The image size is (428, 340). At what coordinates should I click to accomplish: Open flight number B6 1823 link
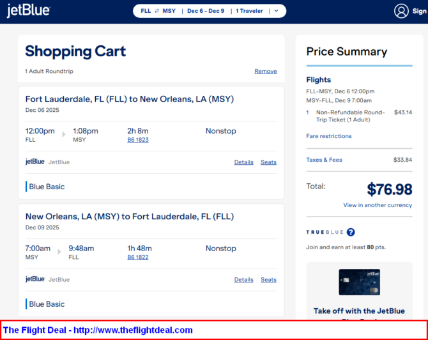tap(138, 139)
